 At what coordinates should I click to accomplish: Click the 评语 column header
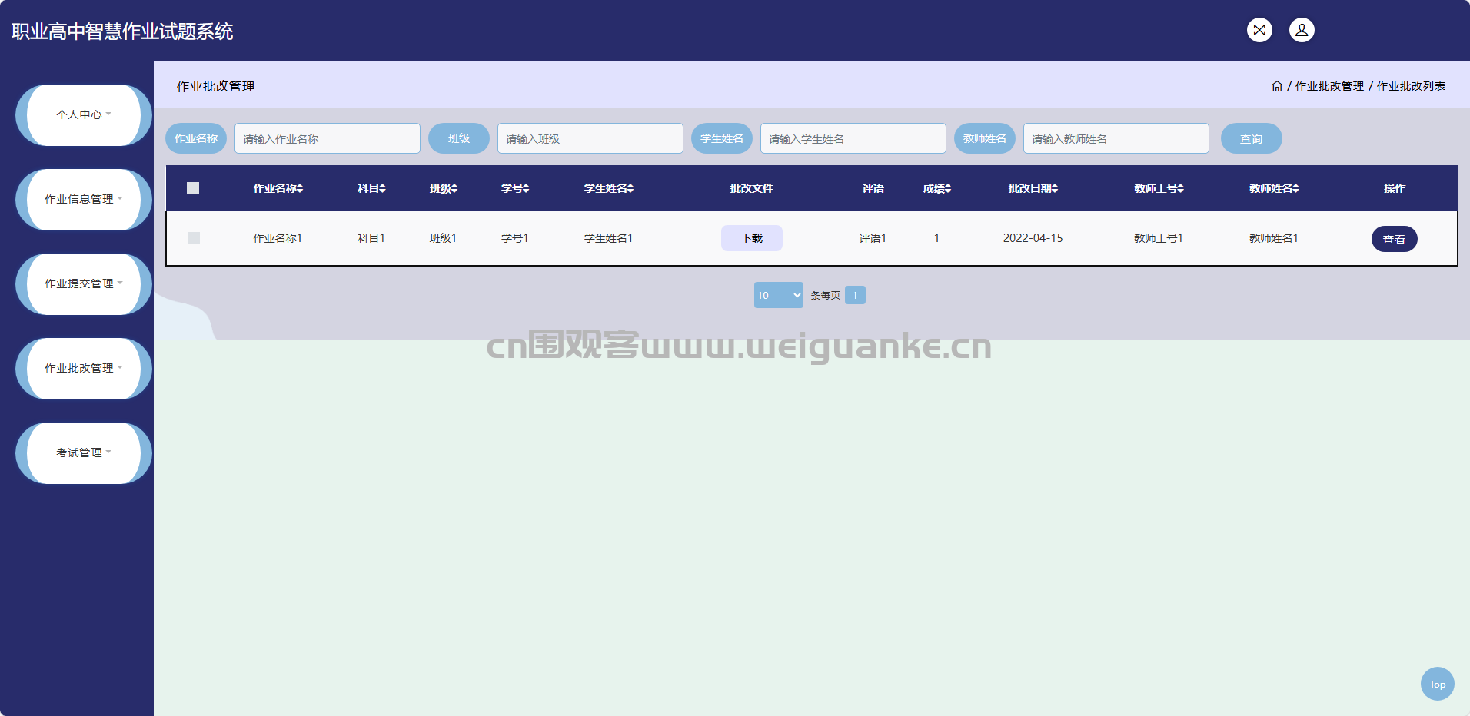(873, 188)
